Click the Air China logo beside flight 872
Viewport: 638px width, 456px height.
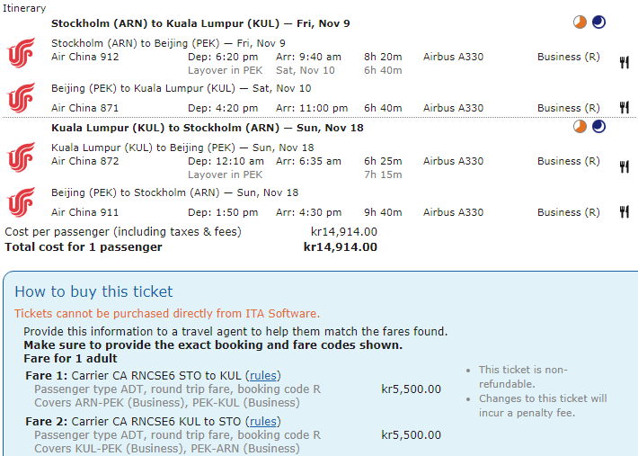pos(20,156)
